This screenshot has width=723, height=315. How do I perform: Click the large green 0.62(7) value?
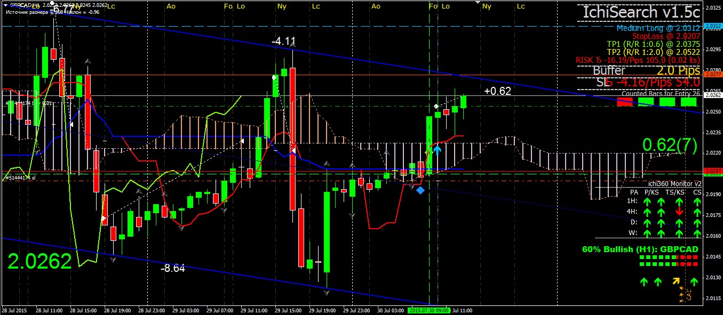[670, 145]
